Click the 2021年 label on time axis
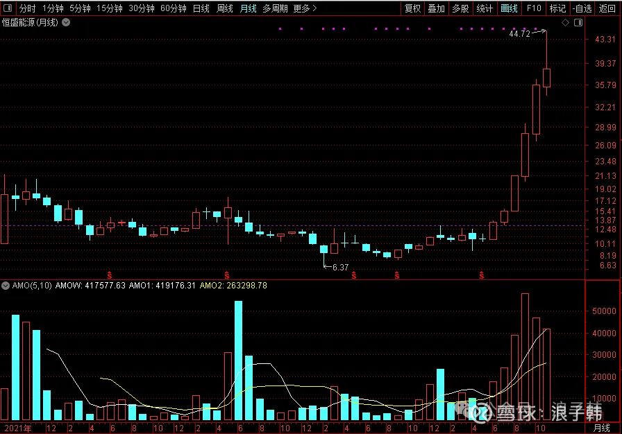622x434 pixels. pyautogui.click(x=18, y=428)
